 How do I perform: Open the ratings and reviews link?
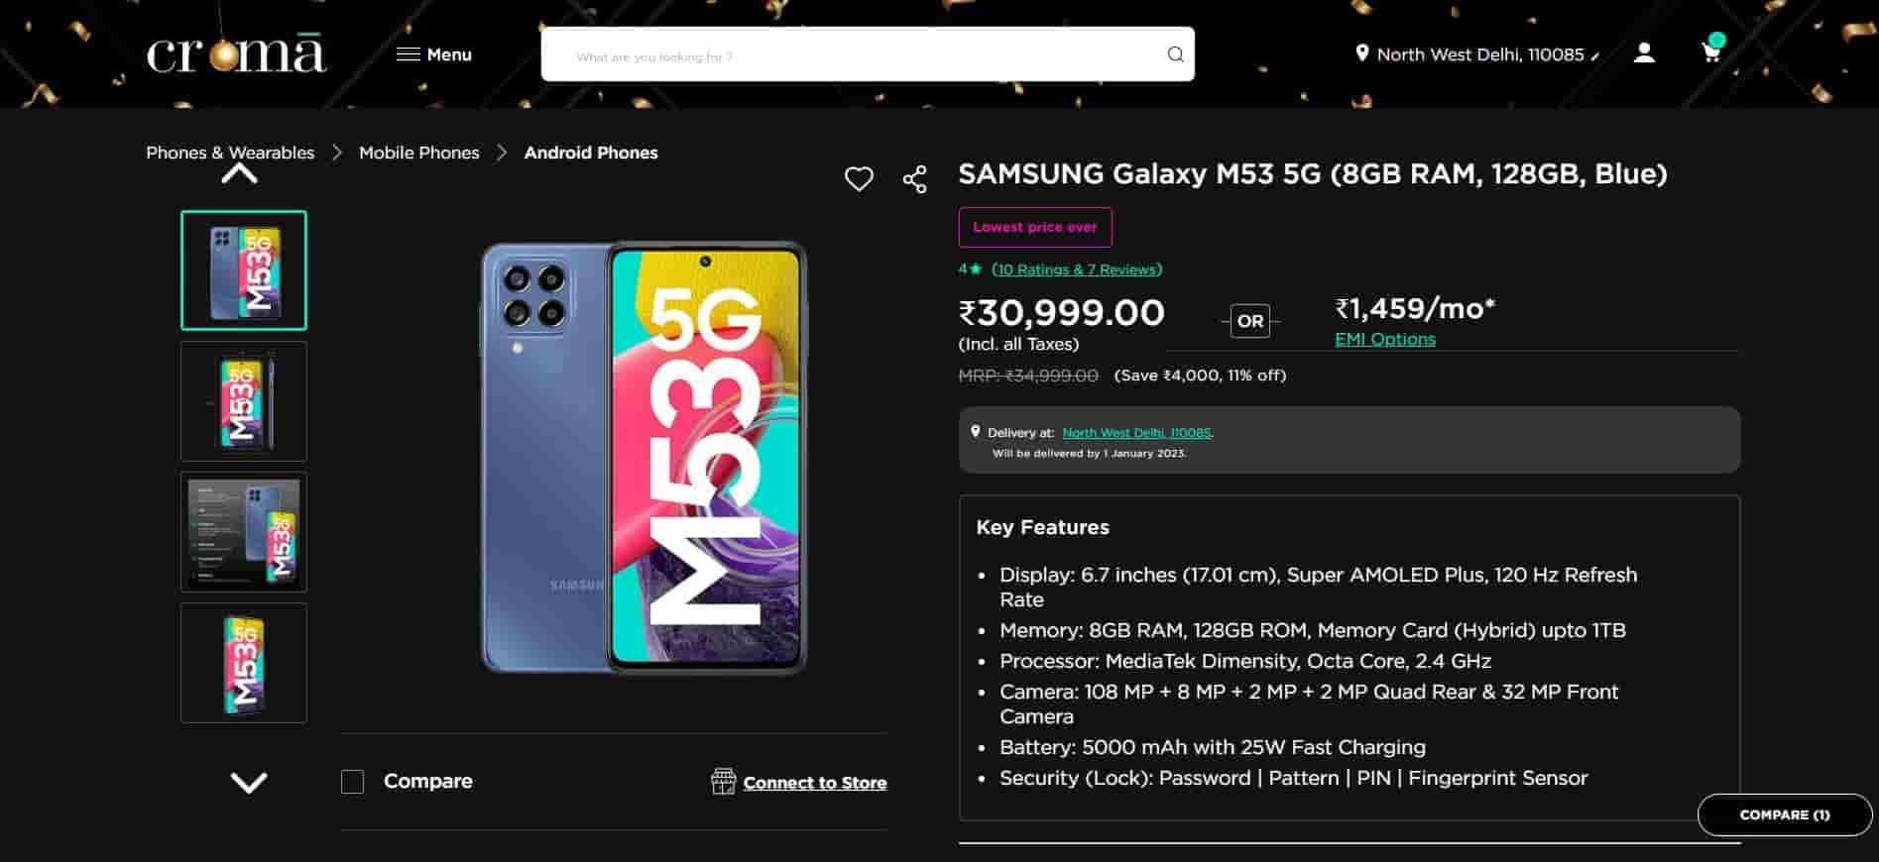pos(1077,269)
